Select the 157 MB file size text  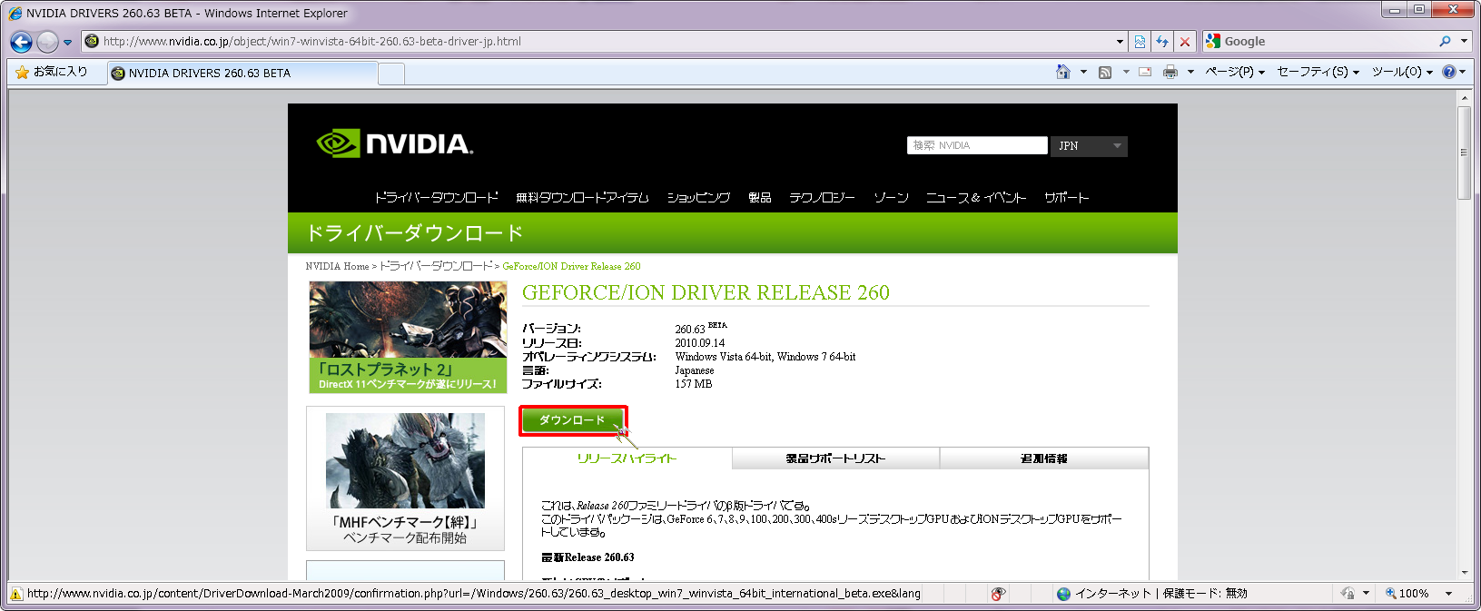tap(694, 384)
